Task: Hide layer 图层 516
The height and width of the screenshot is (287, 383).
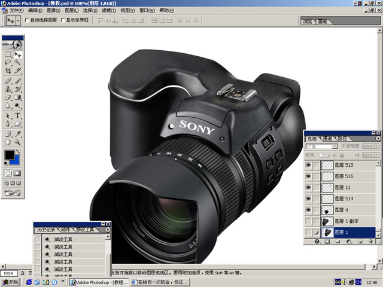Action: pos(309,176)
